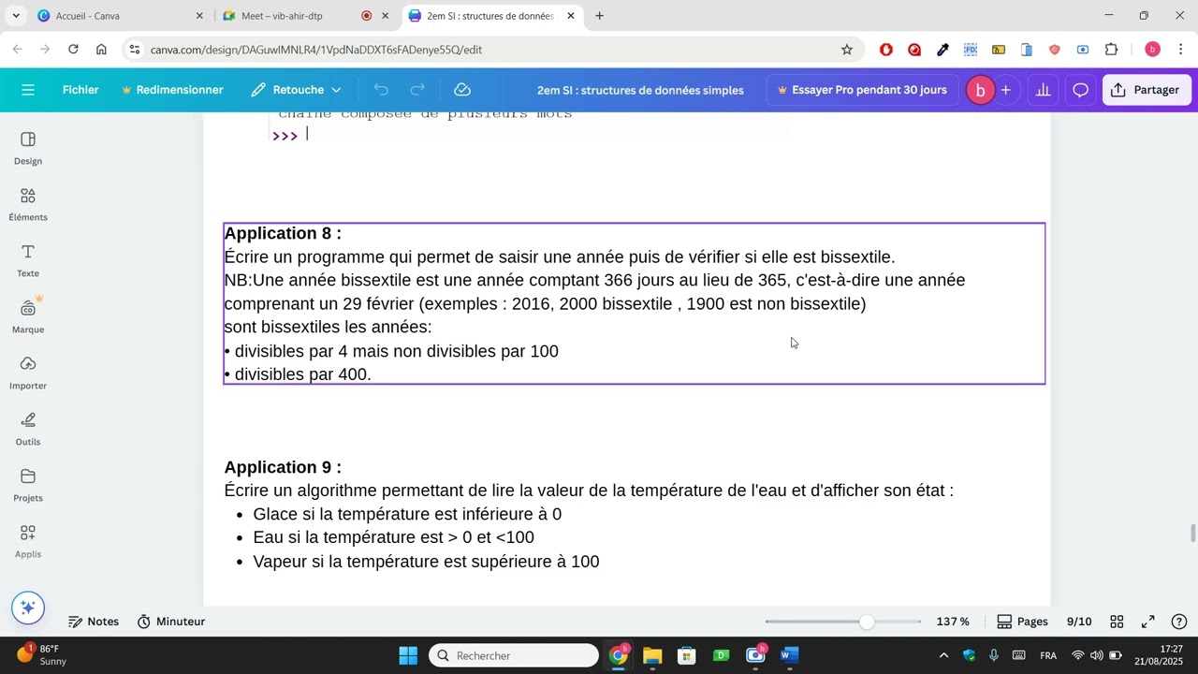Click the line divisibles par 400.

(302, 374)
